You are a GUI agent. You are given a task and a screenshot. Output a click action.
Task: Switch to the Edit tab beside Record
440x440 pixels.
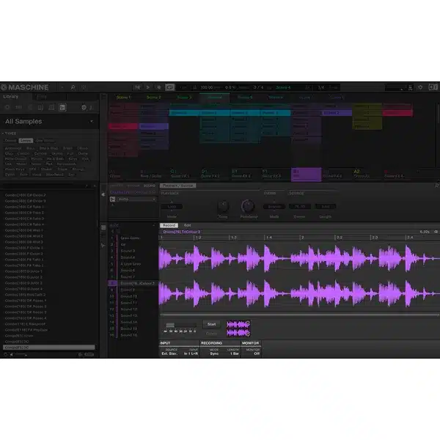click(187, 225)
